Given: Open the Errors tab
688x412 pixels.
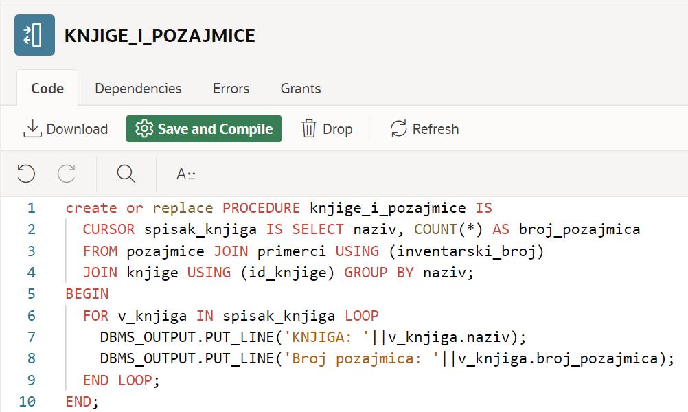Looking at the screenshot, I should pos(231,89).
